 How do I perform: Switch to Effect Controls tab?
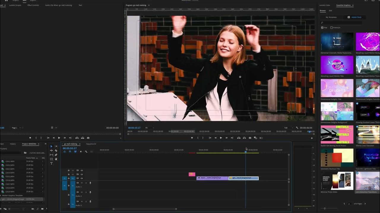click(33, 5)
